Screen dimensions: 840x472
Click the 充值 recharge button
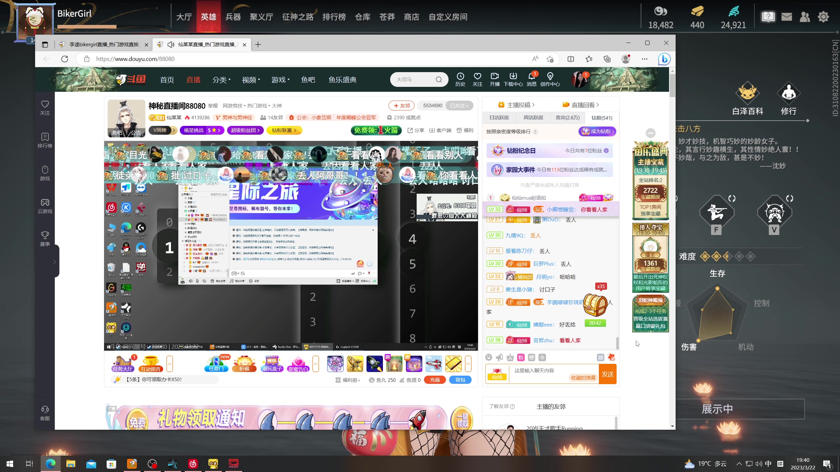tap(435, 380)
